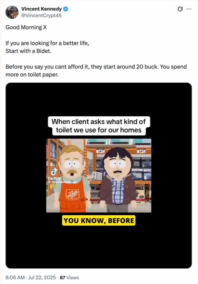
Task: Click the dark-haired man in the plaid shirt
Action: point(118,180)
